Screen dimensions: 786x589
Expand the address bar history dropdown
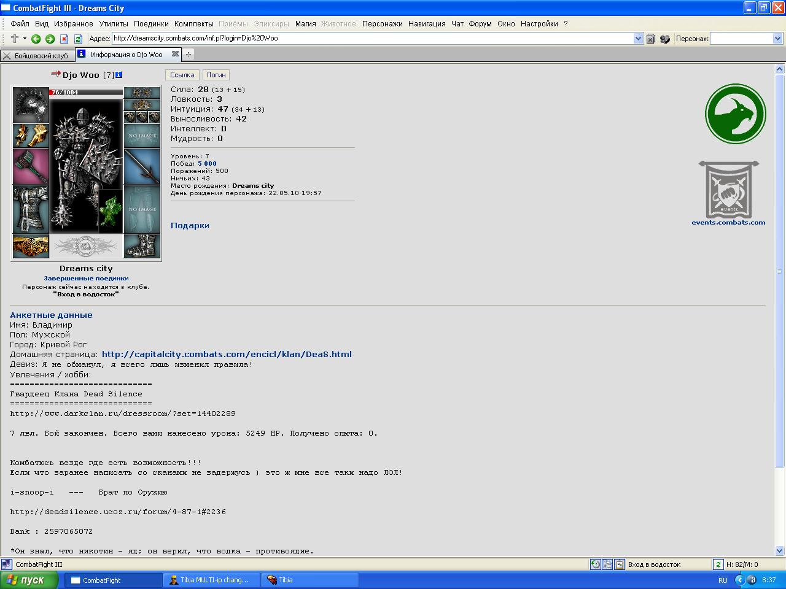point(638,38)
